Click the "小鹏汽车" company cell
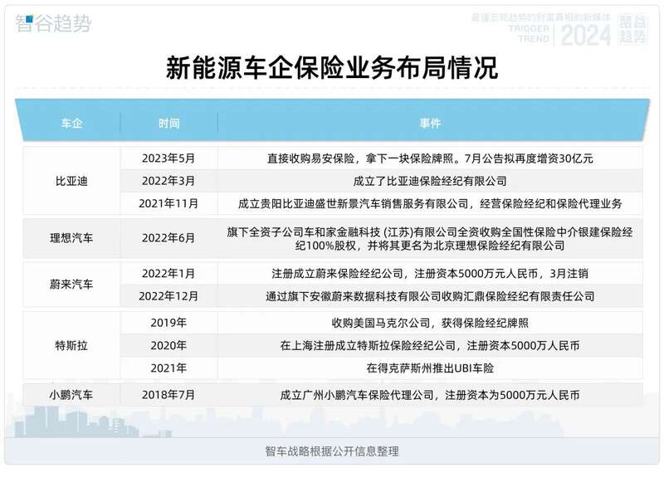The image size is (664, 487). coord(71,395)
